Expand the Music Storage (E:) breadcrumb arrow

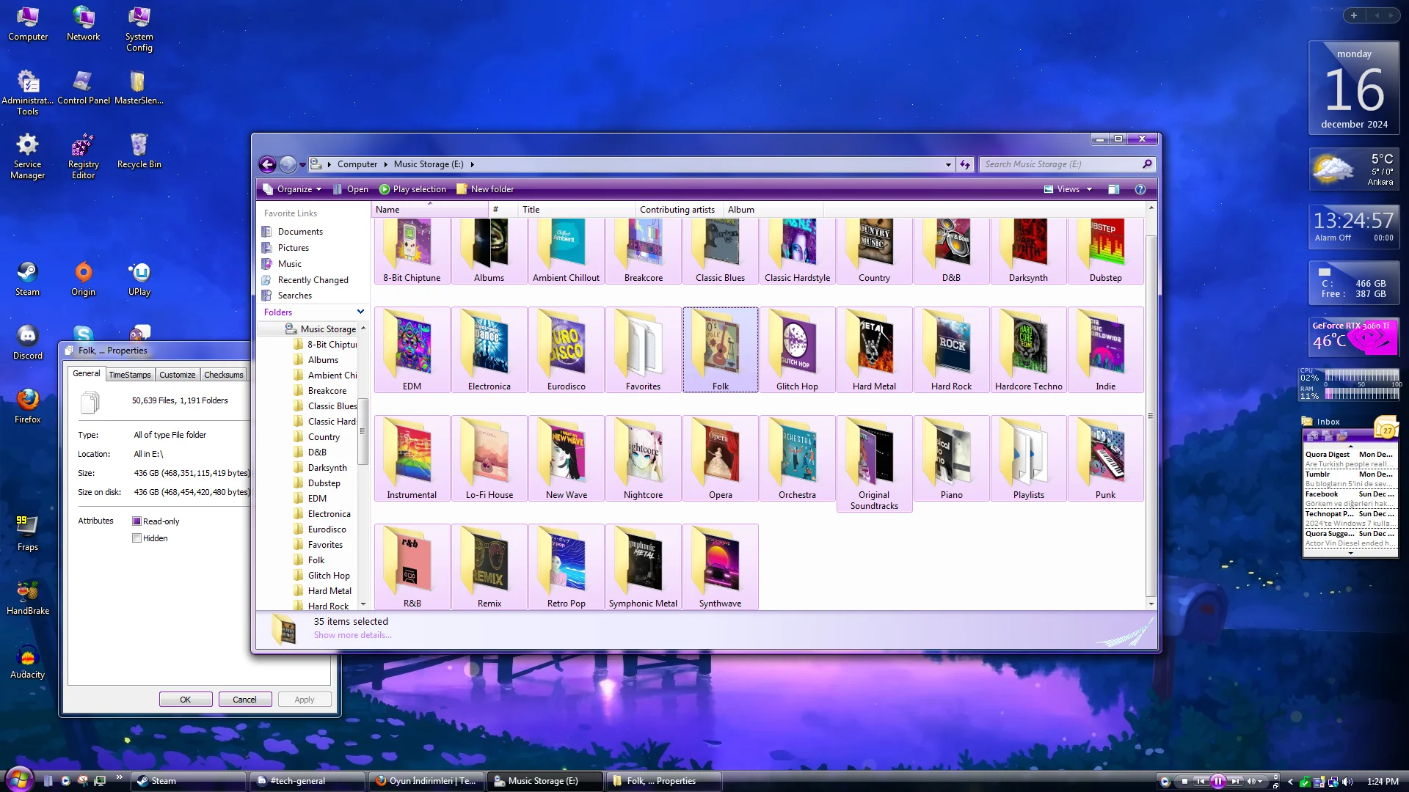pos(472,164)
